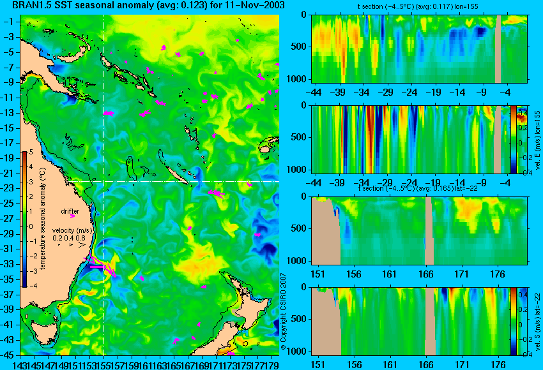
Task: Click the "166" longitude tick under the bottom velocity section
Action: [x=425, y=364]
